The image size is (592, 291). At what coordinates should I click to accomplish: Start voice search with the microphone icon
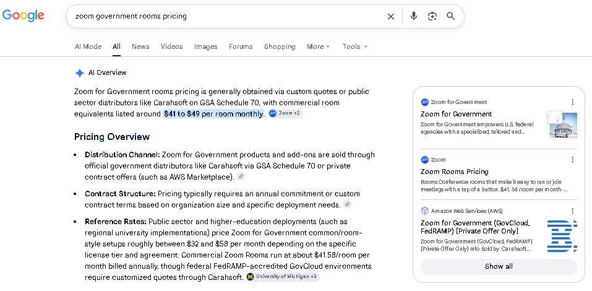tap(414, 16)
